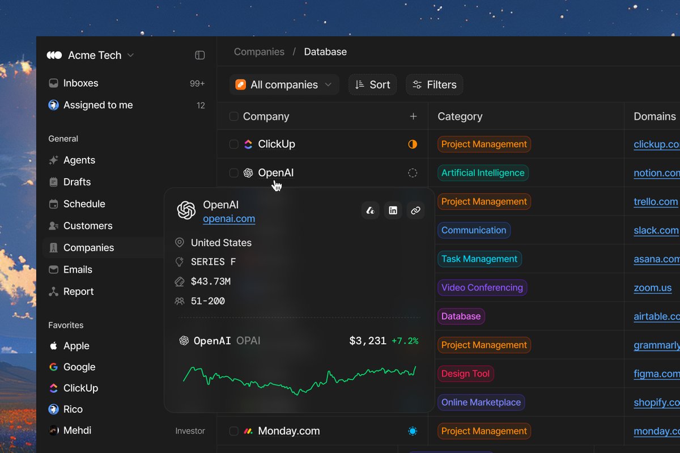Click the Google logo icon in Favorites
Image resolution: width=680 pixels, height=453 pixels.
53,367
